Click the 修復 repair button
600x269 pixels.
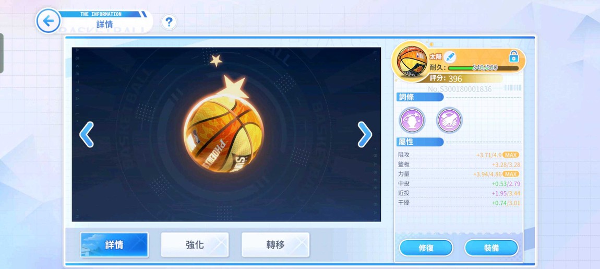point(426,248)
